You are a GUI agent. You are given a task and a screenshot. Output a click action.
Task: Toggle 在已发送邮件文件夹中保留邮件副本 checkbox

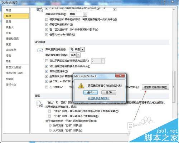pyautogui.click(x=47, y=29)
